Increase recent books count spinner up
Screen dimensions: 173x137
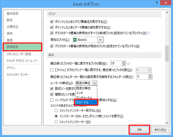[x=124, y=62]
